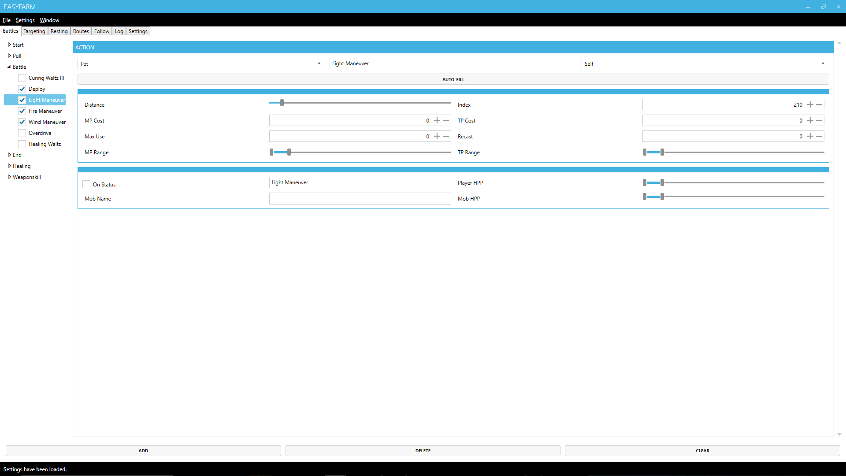Click inside the Mob Name input field

pyautogui.click(x=360, y=198)
